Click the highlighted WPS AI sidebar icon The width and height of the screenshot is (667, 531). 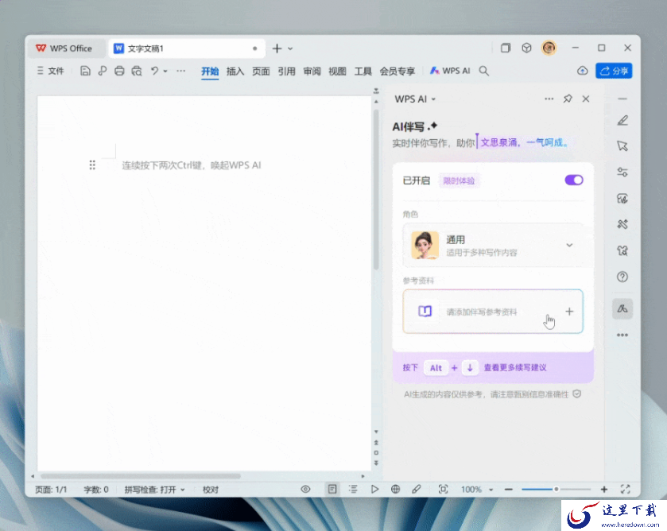pyautogui.click(x=622, y=309)
